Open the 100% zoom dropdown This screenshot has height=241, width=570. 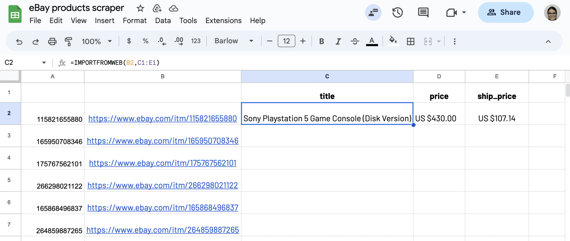pos(97,41)
